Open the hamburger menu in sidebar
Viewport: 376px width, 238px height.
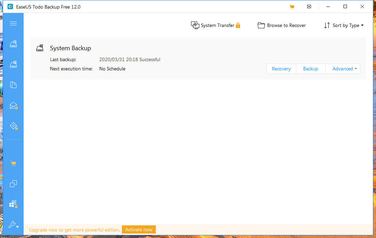13,23
